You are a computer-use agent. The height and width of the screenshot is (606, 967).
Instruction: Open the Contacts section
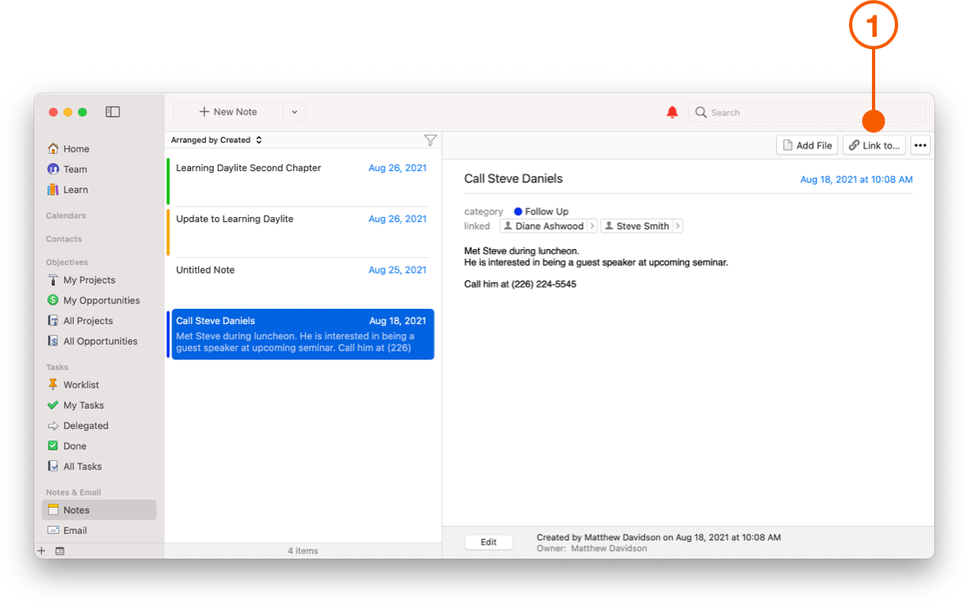point(63,238)
